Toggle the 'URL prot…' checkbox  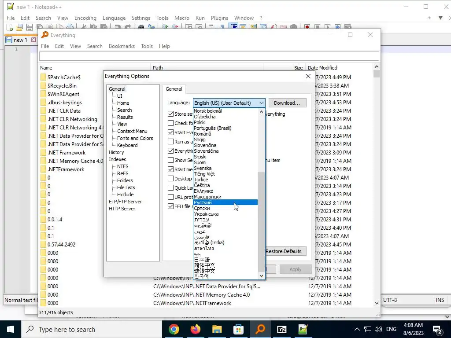[170, 197]
